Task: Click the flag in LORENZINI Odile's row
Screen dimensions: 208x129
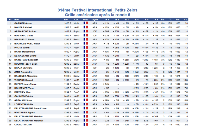Action: [x=85, y=104]
